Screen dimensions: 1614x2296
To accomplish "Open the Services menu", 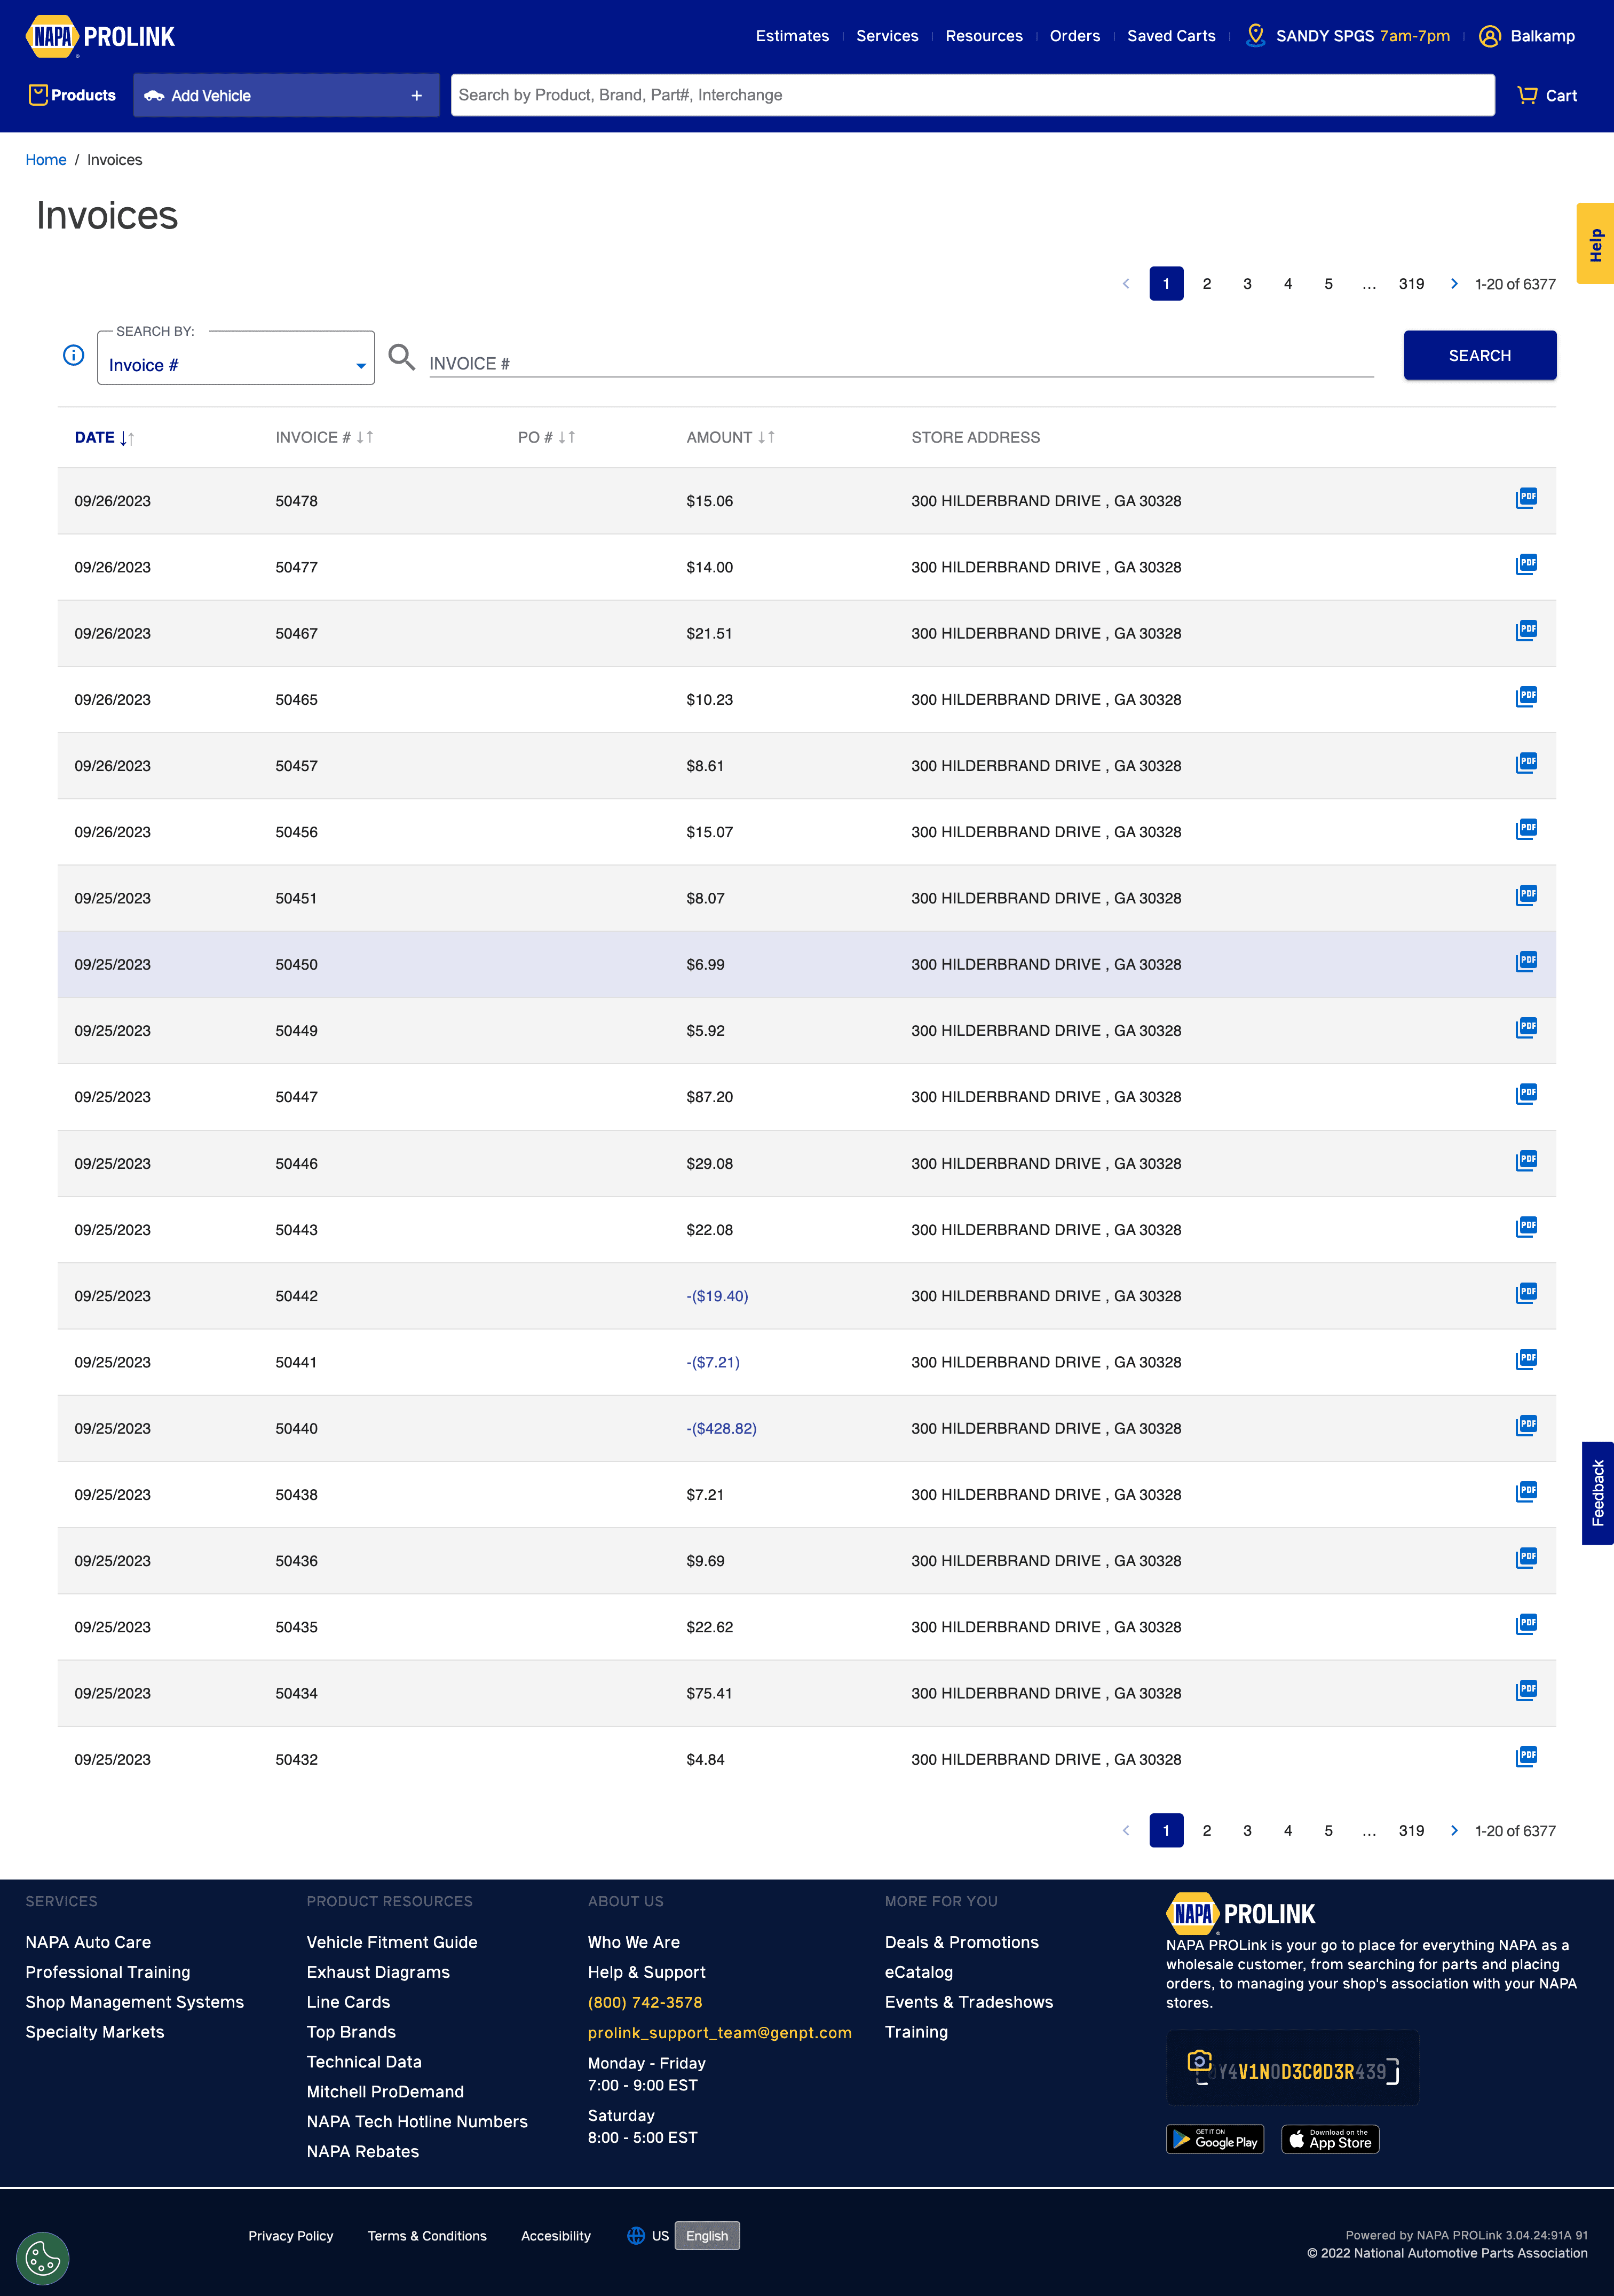I will [x=888, y=36].
